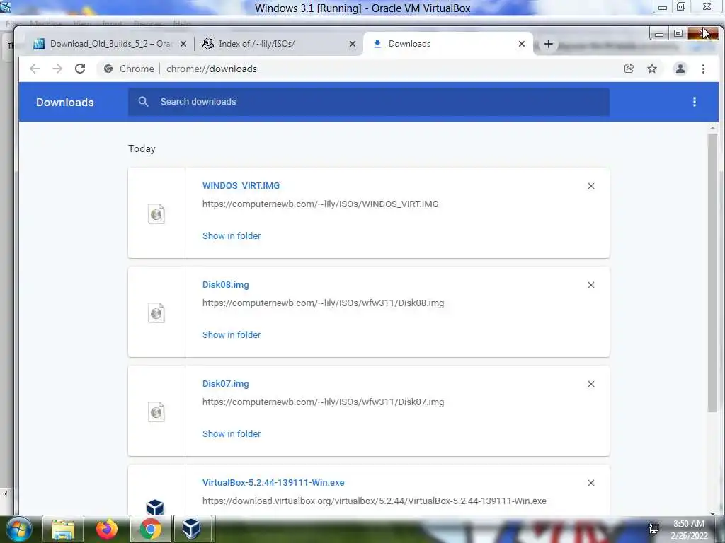Viewport: 725px width, 543px height.
Task: Close the Index of /~lily/ISOs/ tab
Action: coord(353,44)
